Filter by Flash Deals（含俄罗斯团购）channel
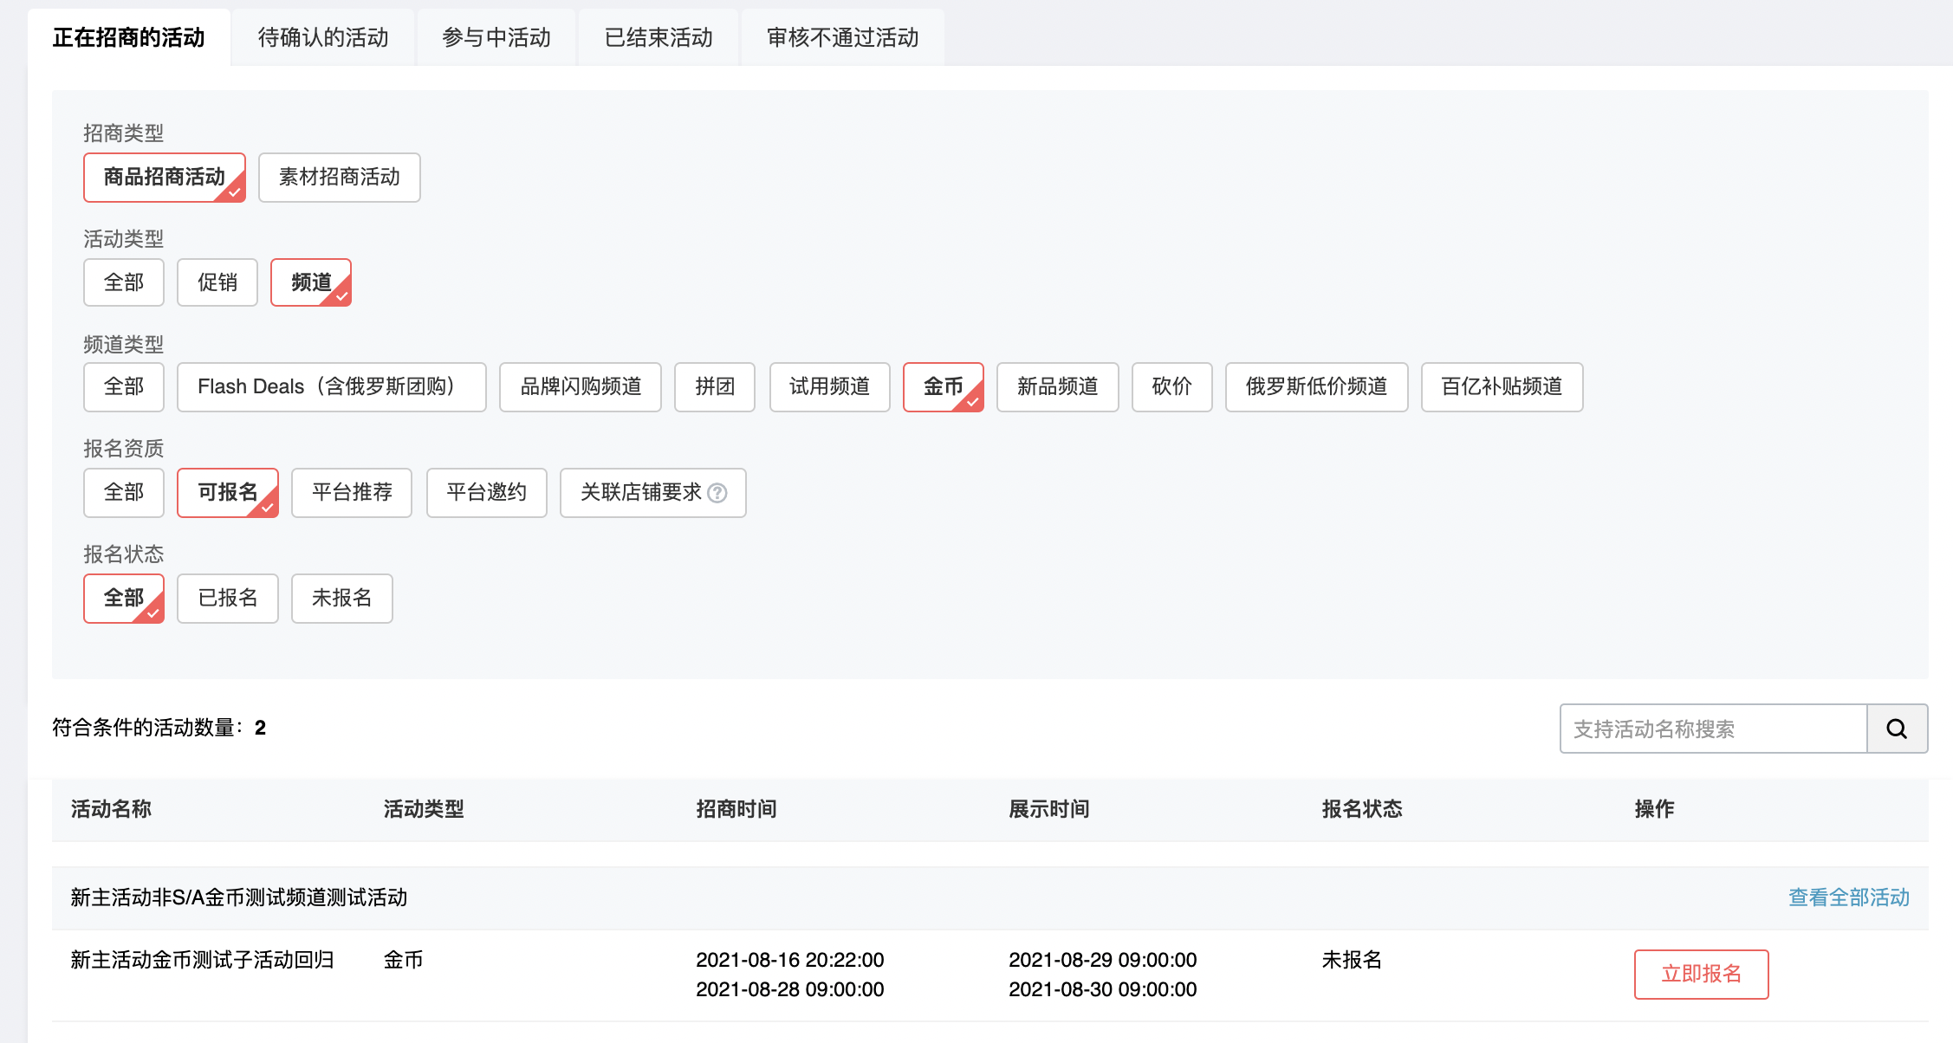 [332, 386]
